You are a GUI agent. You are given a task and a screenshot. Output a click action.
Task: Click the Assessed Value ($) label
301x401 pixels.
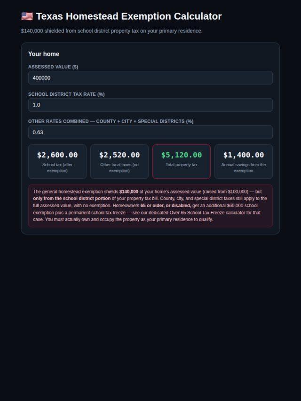pos(53,67)
